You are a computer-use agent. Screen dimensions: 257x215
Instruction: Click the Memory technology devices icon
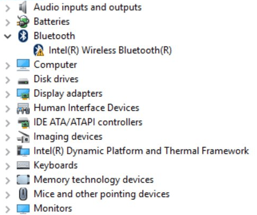(x=23, y=180)
